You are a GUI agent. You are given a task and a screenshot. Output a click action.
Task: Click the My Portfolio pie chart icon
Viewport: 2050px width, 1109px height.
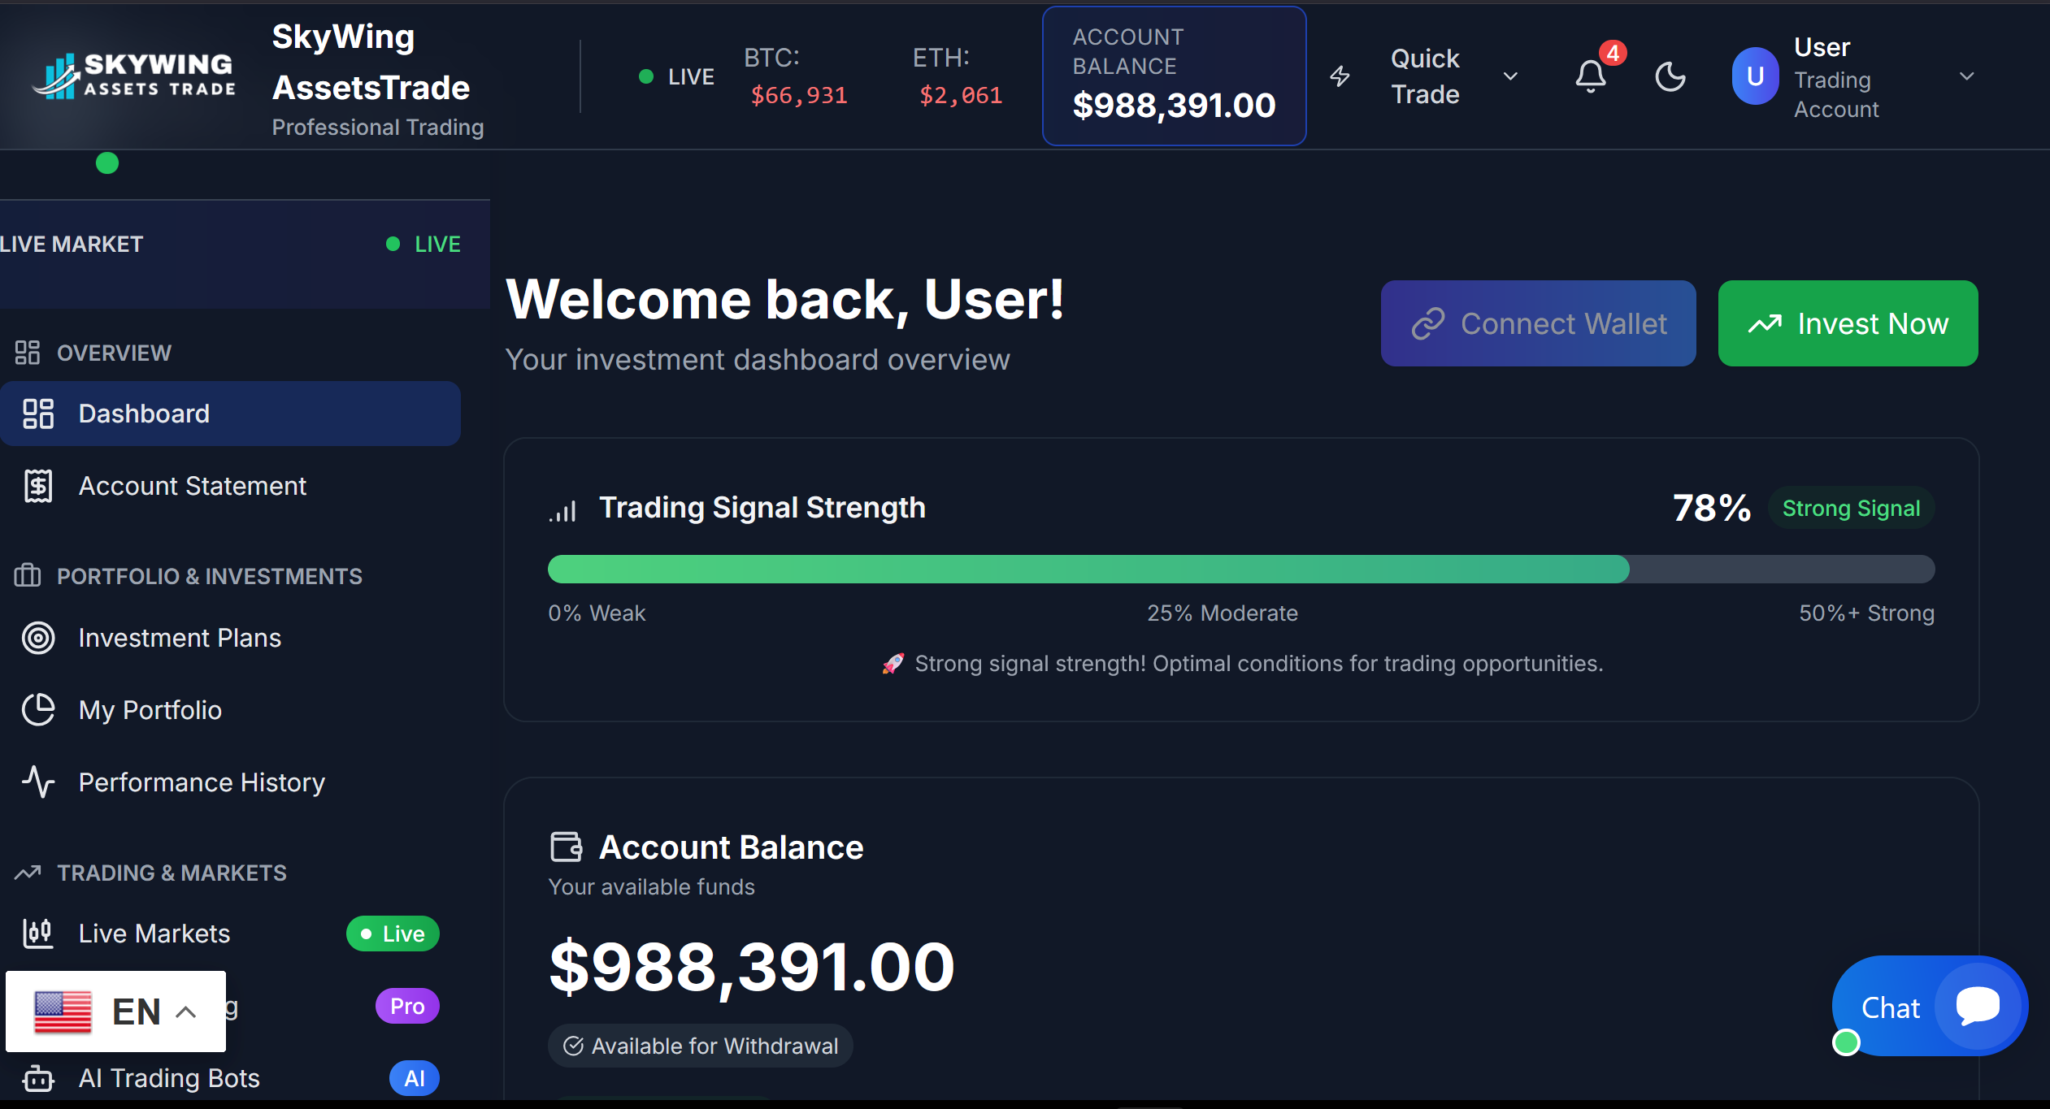coord(38,710)
